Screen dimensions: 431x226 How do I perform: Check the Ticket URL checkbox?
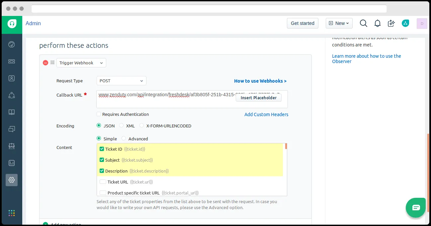(103, 182)
